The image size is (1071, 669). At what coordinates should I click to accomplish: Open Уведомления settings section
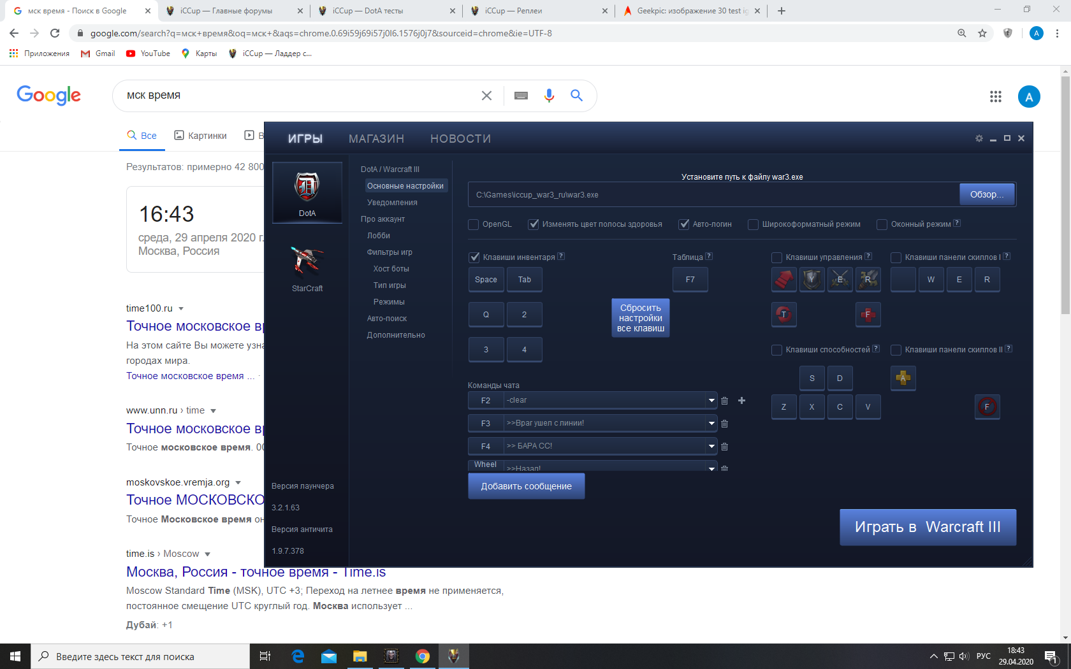tap(392, 203)
